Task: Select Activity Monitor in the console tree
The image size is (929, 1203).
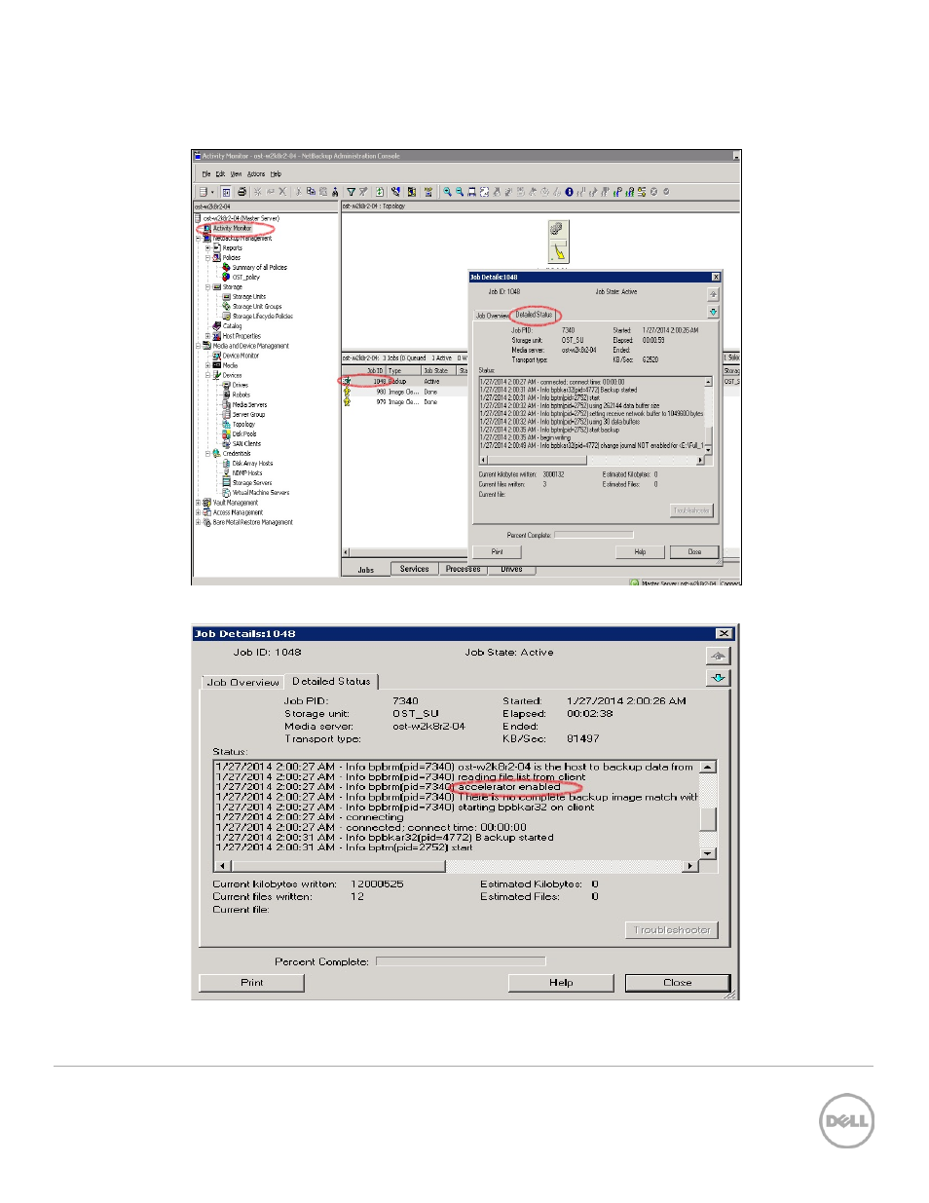Action: click(232, 229)
